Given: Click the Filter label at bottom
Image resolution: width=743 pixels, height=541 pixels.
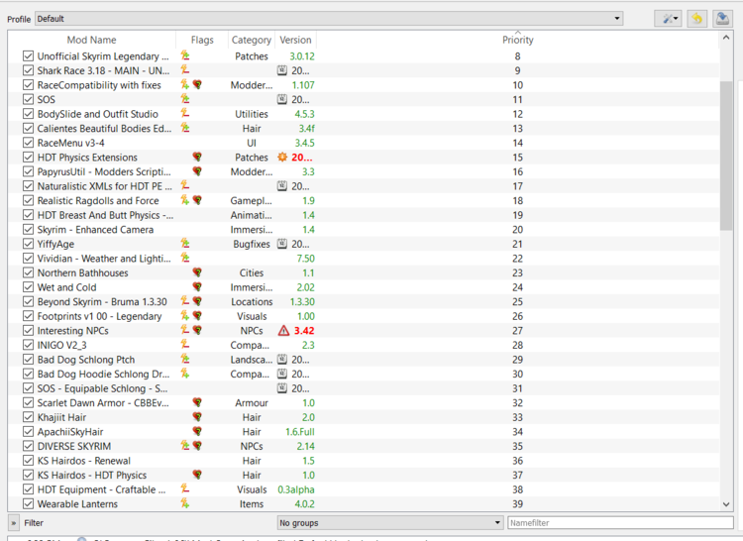Looking at the screenshot, I should coord(34,523).
